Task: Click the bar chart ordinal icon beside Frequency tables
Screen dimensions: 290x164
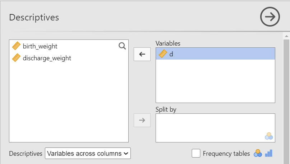Action: point(269,154)
